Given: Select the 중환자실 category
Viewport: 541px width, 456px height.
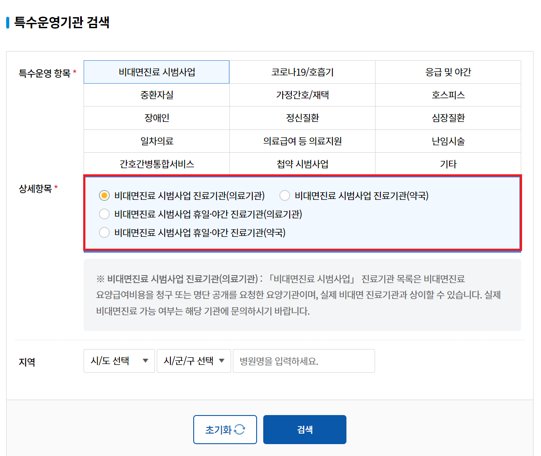Looking at the screenshot, I should pyautogui.click(x=156, y=95).
